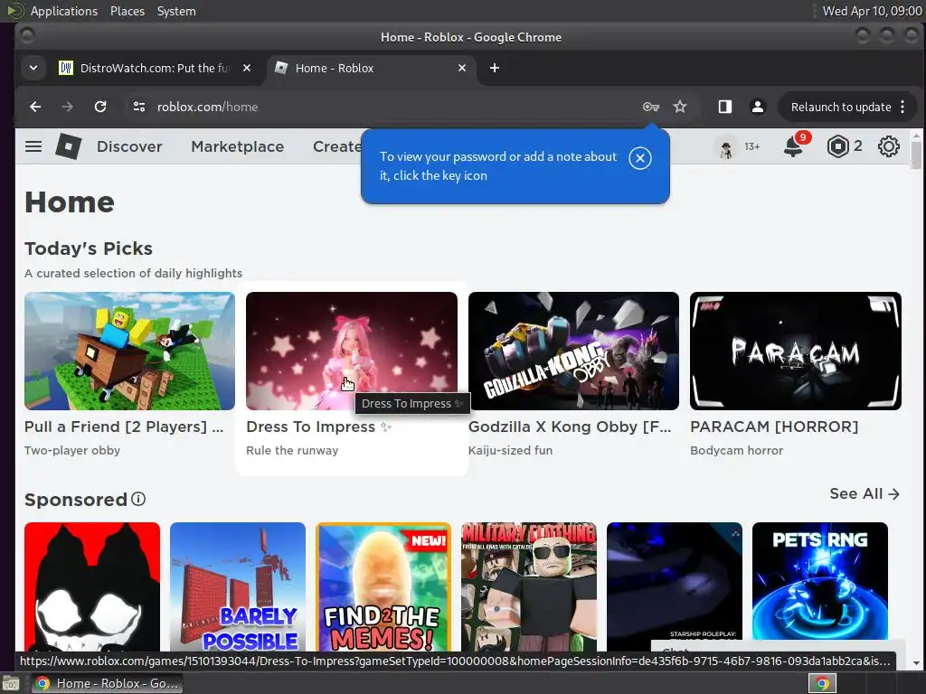Open the Roblox hamburger navigation menu

pyautogui.click(x=33, y=146)
